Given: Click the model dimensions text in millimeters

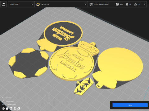Looking at the screenshot, I should [x=9, y=105].
